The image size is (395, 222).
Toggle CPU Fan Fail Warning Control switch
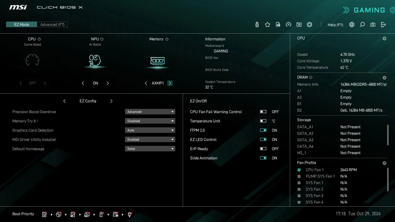tap(263, 112)
